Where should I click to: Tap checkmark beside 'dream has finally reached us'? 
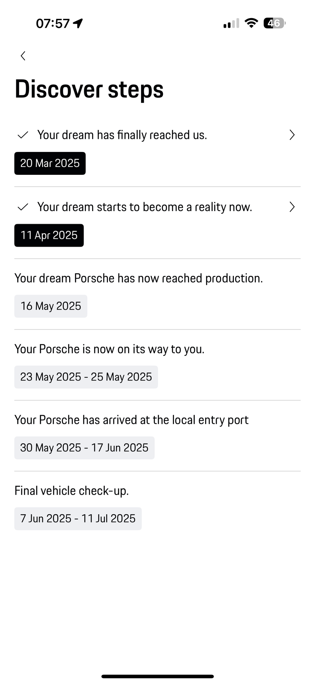(23, 135)
